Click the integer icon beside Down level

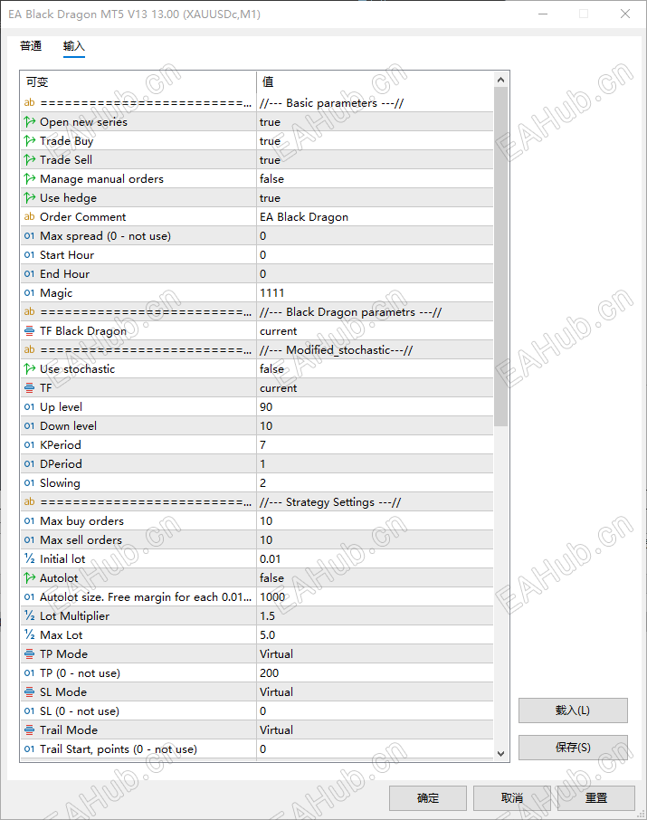30,425
